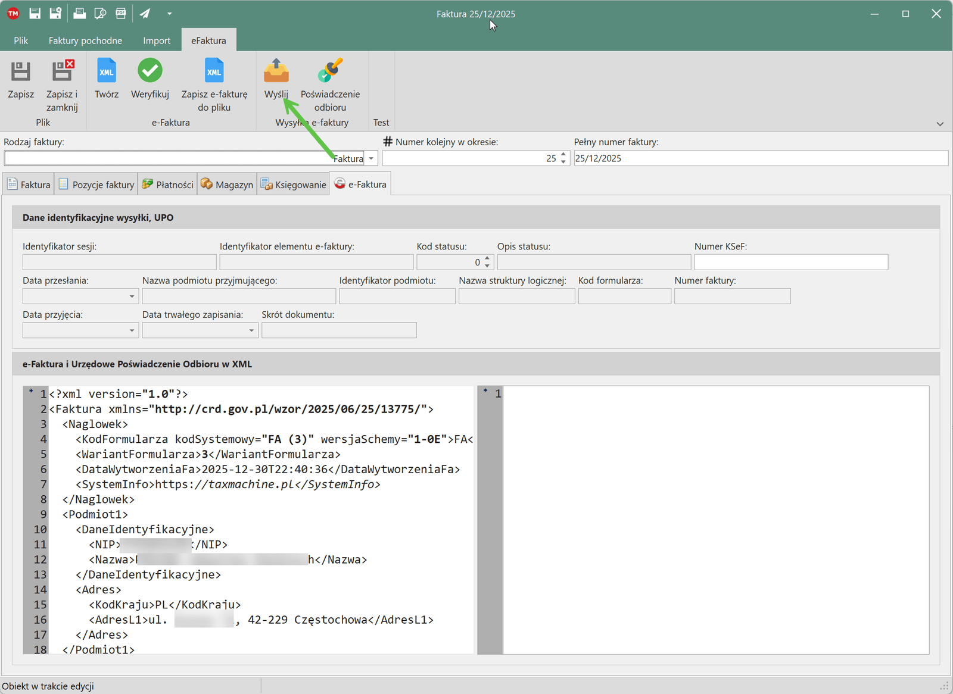
Task: Click the Weryfikuj green checkmark icon
Action: tap(150, 71)
